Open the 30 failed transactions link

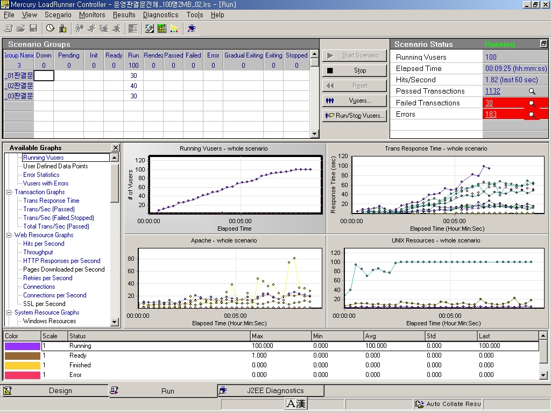tap(489, 103)
